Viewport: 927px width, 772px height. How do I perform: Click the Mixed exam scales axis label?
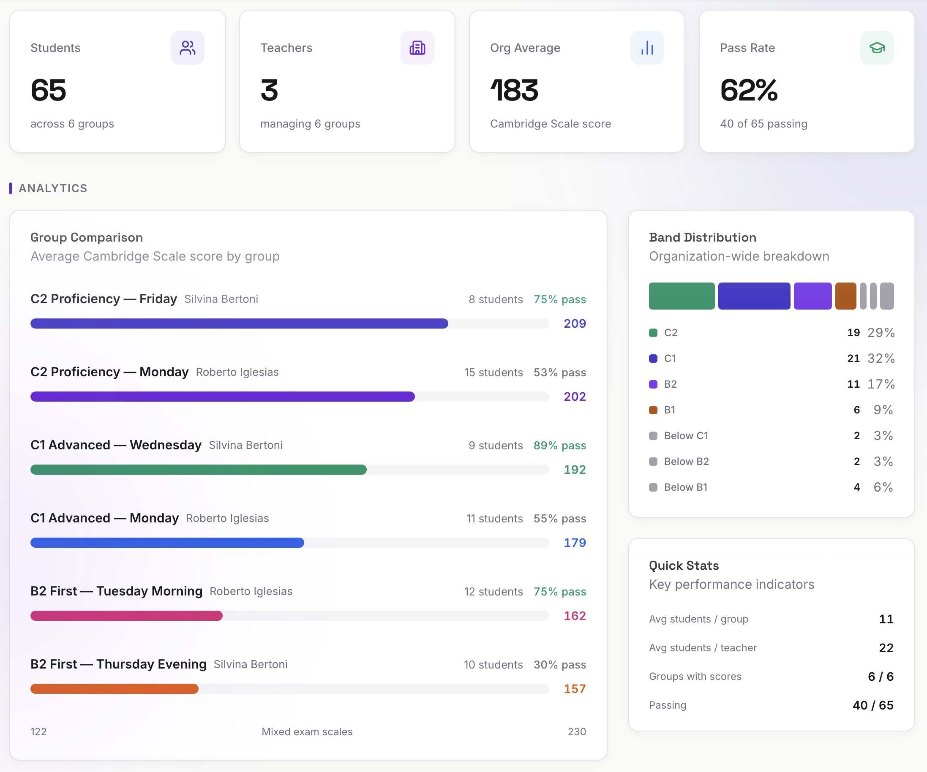pyautogui.click(x=307, y=732)
